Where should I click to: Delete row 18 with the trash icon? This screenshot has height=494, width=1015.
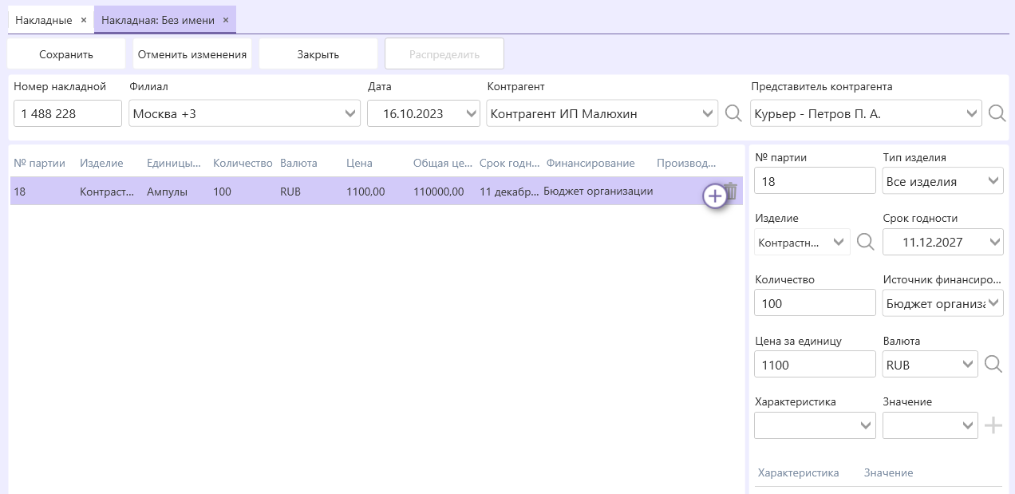pyautogui.click(x=731, y=192)
